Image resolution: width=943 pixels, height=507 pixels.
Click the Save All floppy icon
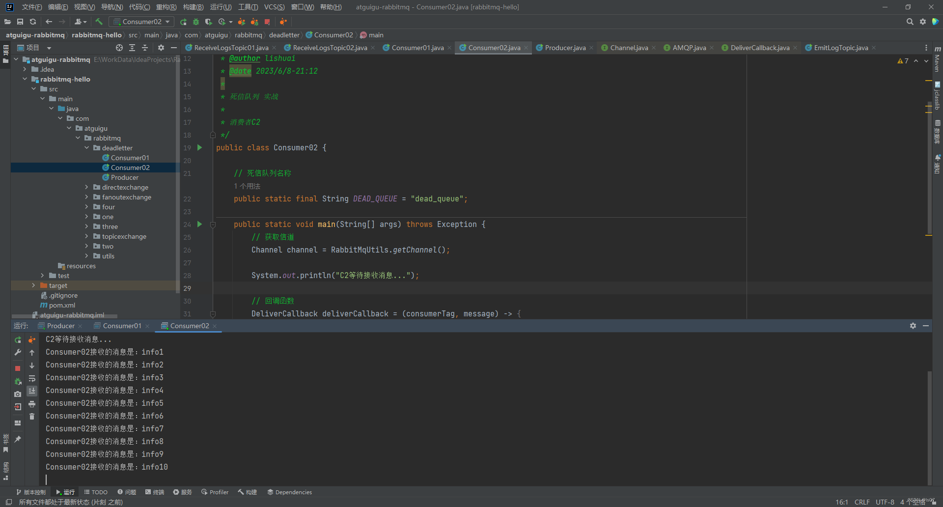[20, 22]
